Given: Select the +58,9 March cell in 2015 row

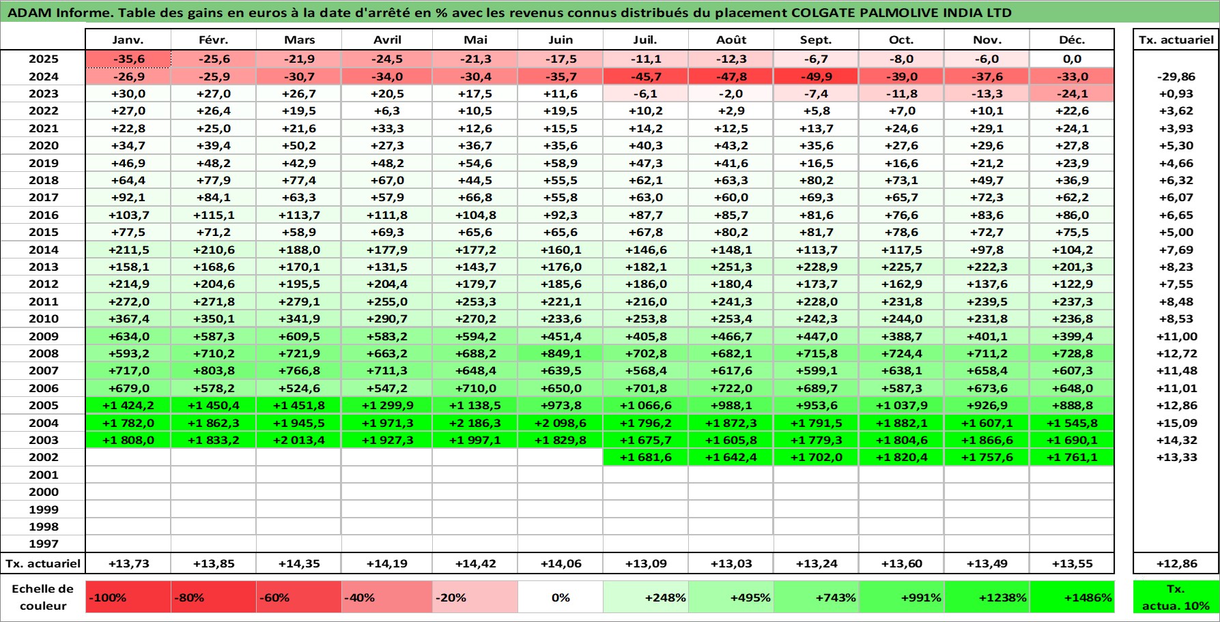Looking at the screenshot, I should coord(299,232).
